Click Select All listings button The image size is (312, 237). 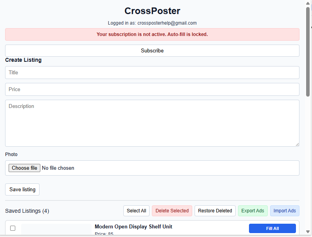136,211
